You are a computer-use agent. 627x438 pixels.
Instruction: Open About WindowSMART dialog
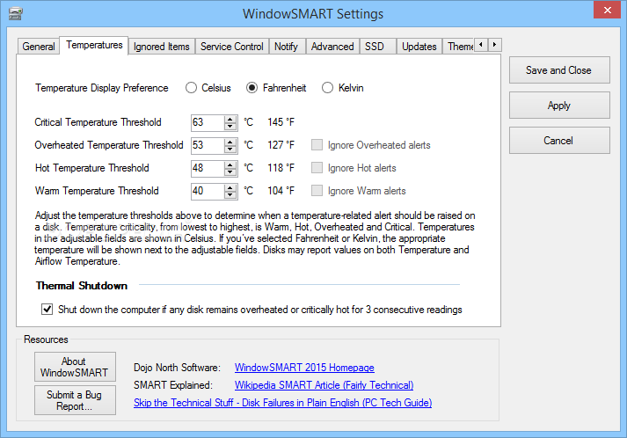coord(75,367)
